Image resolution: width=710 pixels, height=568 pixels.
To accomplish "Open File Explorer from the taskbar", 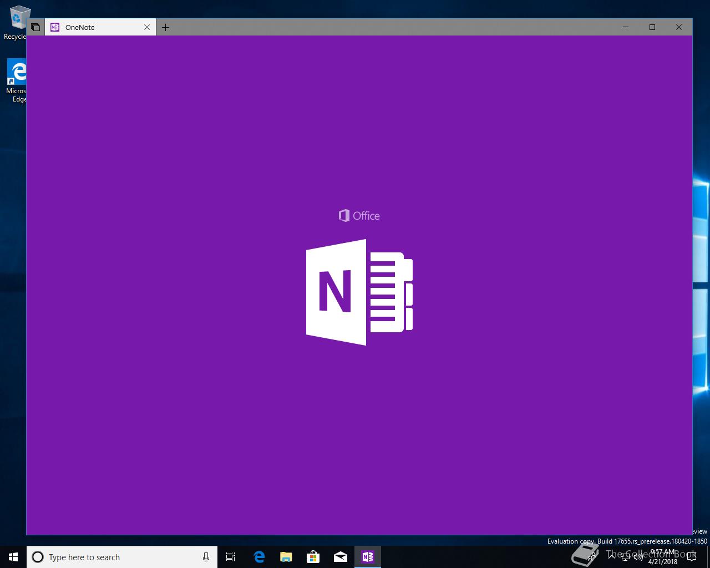I will (286, 557).
